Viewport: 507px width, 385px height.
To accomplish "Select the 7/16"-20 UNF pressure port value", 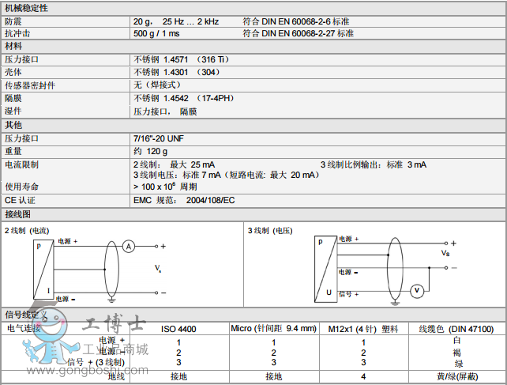I will (159, 138).
